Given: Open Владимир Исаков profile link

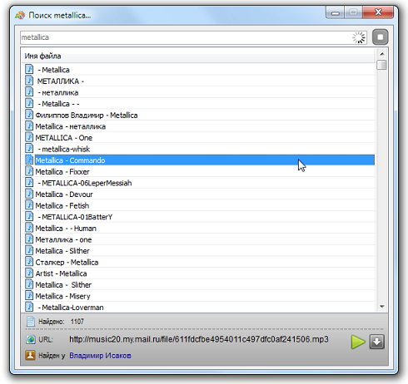Looking at the screenshot, I should (x=100, y=356).
